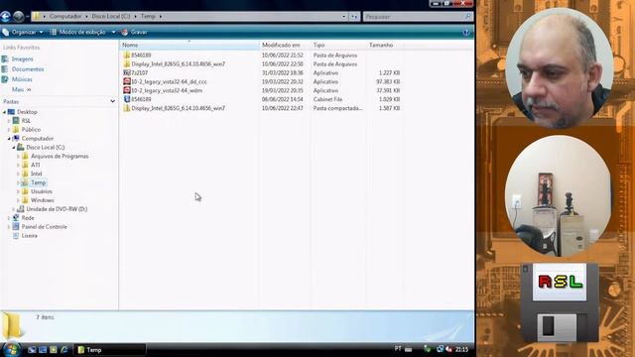Select ATI folder in the tree
This screenshot has width=635, height=357.
click(36, 165)
